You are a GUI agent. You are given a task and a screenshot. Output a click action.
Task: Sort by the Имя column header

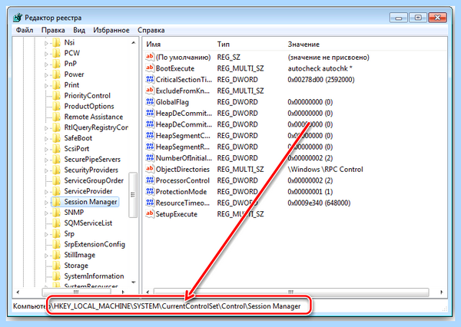[154, 45]
